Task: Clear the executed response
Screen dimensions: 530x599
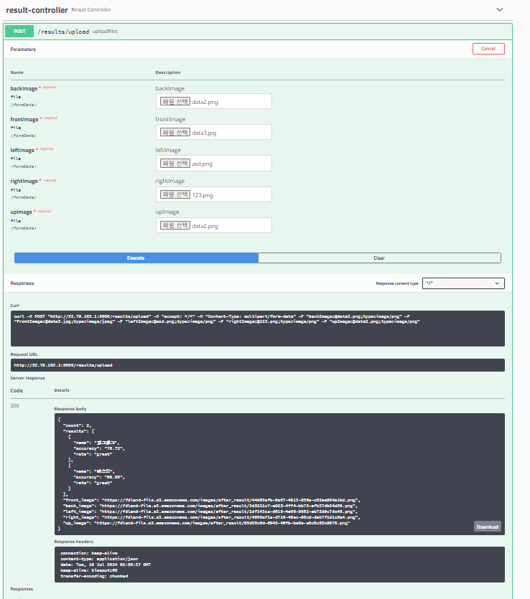Action: (x=379, y=258)
